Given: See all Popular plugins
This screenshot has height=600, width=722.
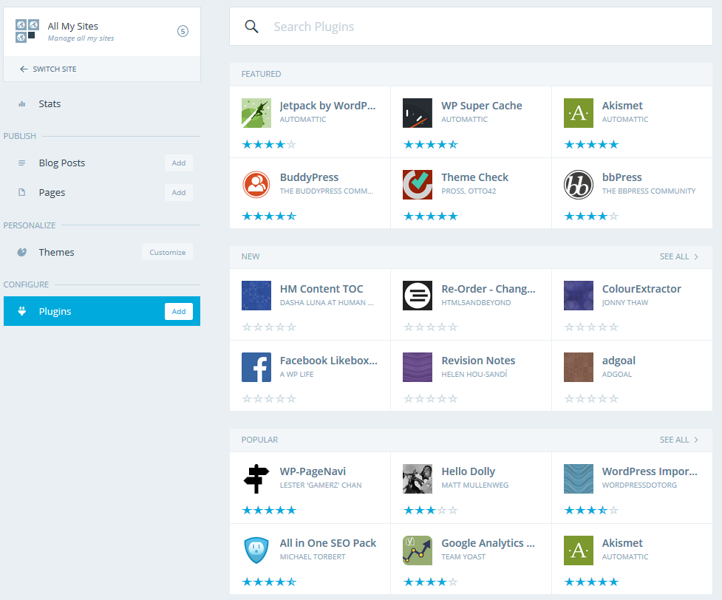Looking at the screenshot, I should pos(679,440).
